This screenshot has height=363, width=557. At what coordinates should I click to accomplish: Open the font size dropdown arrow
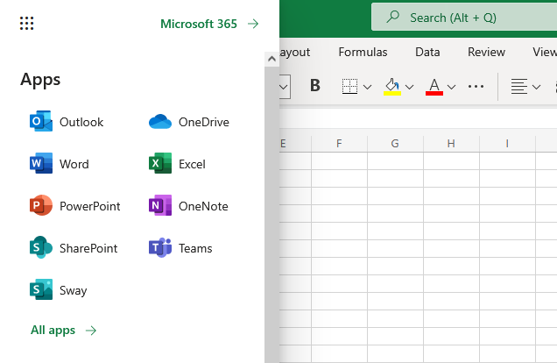pos(284,87)
